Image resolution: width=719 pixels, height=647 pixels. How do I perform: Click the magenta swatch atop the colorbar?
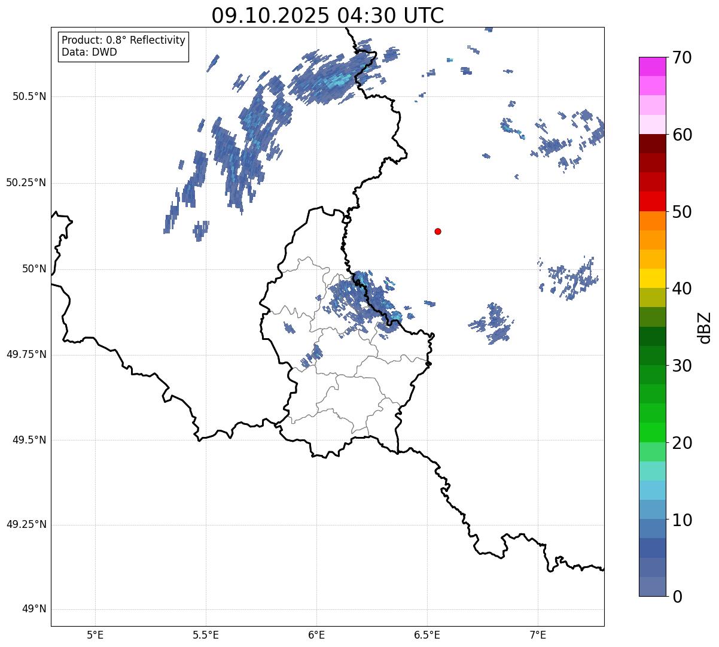653,66
